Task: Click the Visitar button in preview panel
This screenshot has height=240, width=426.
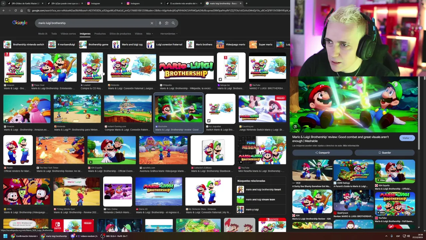Action: click(x=407, y=138)
